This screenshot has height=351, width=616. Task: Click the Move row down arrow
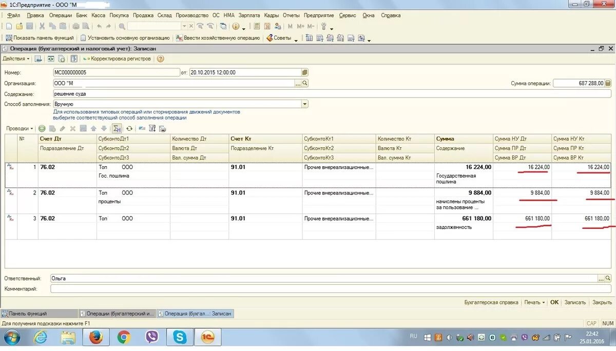104,129
